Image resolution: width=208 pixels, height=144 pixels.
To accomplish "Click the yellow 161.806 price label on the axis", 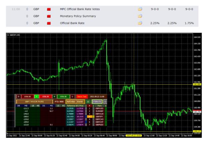I will point(197,84).
